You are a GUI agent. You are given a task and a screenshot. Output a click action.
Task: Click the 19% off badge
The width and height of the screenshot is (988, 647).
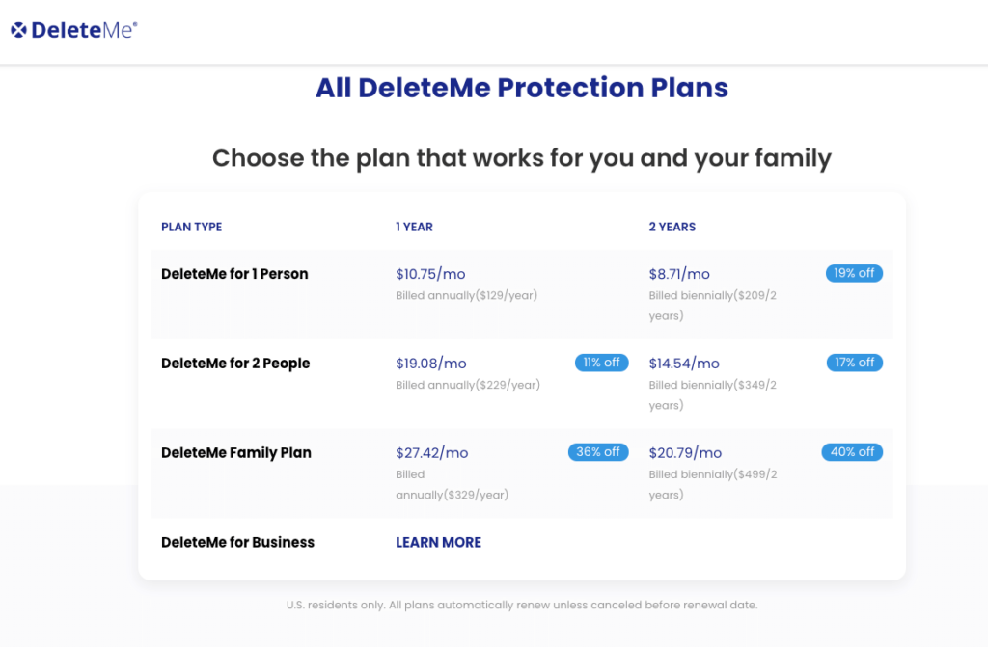coord(854,273)
